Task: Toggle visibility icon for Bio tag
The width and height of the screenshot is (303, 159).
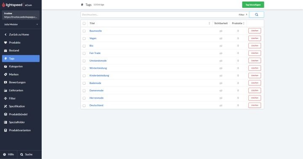Action: pyautogui.click(x=221, y=46)
